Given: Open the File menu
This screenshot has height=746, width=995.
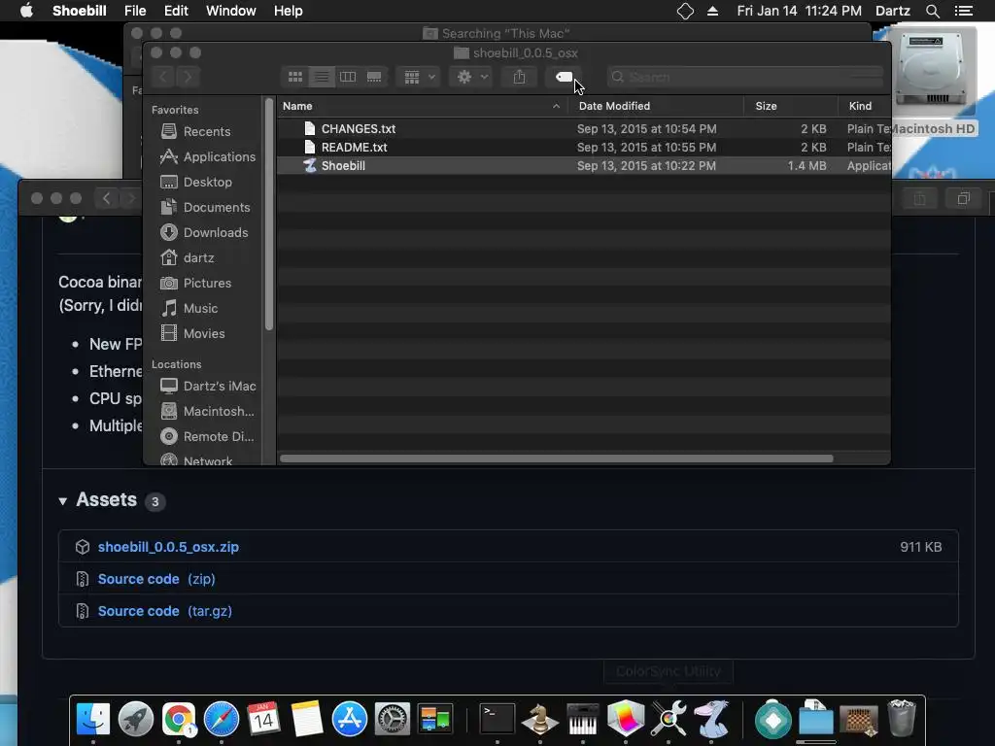Looking at the screenshot, I should pyautogui.click(x=135, y=11).
